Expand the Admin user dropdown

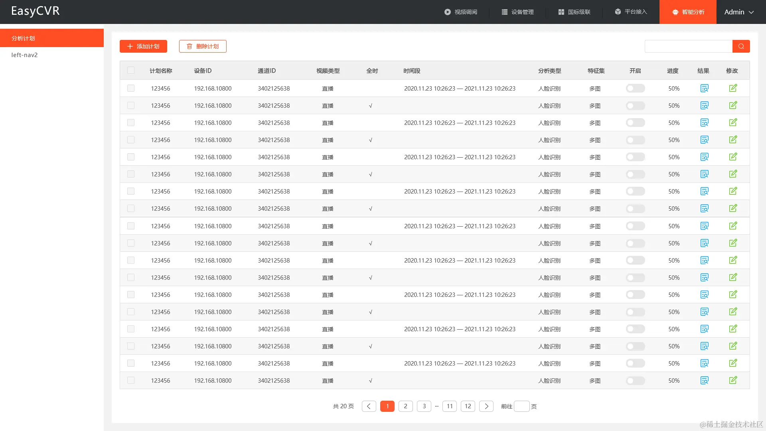click(x=739, y=12)
